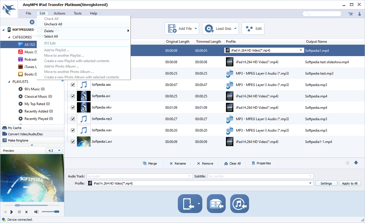This screenshot has width=365, height=223.
Task: Open the bottom Profile dropdown
Action: pyautogui.click(x=200, y=183)
